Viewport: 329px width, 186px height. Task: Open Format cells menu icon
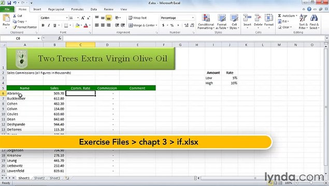[x=269, y=18]
